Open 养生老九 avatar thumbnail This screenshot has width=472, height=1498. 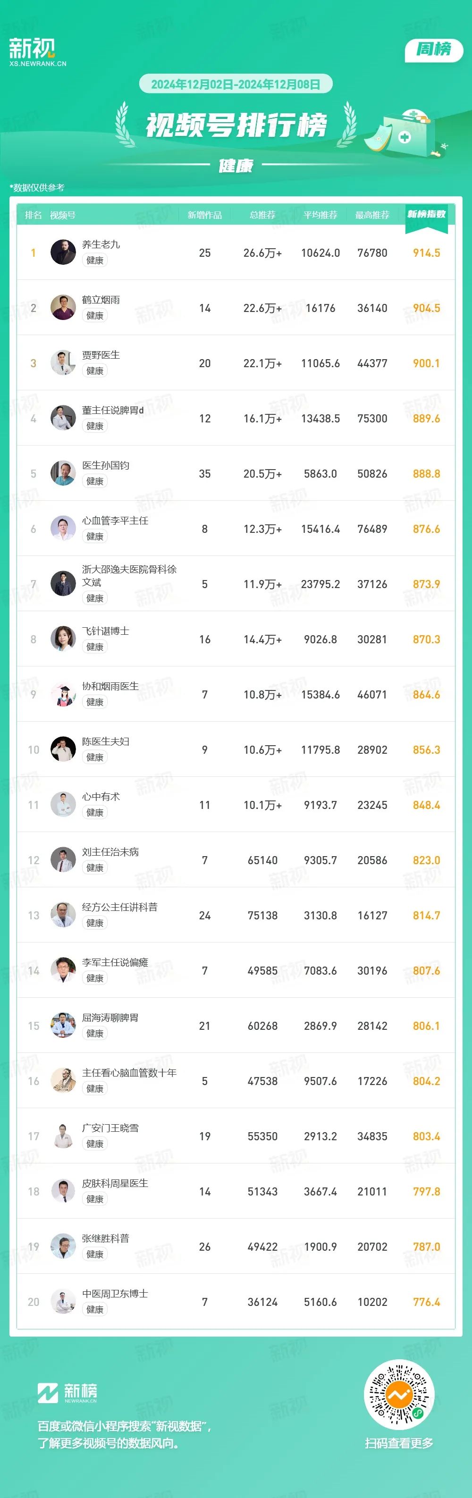(x=63, y=252)
